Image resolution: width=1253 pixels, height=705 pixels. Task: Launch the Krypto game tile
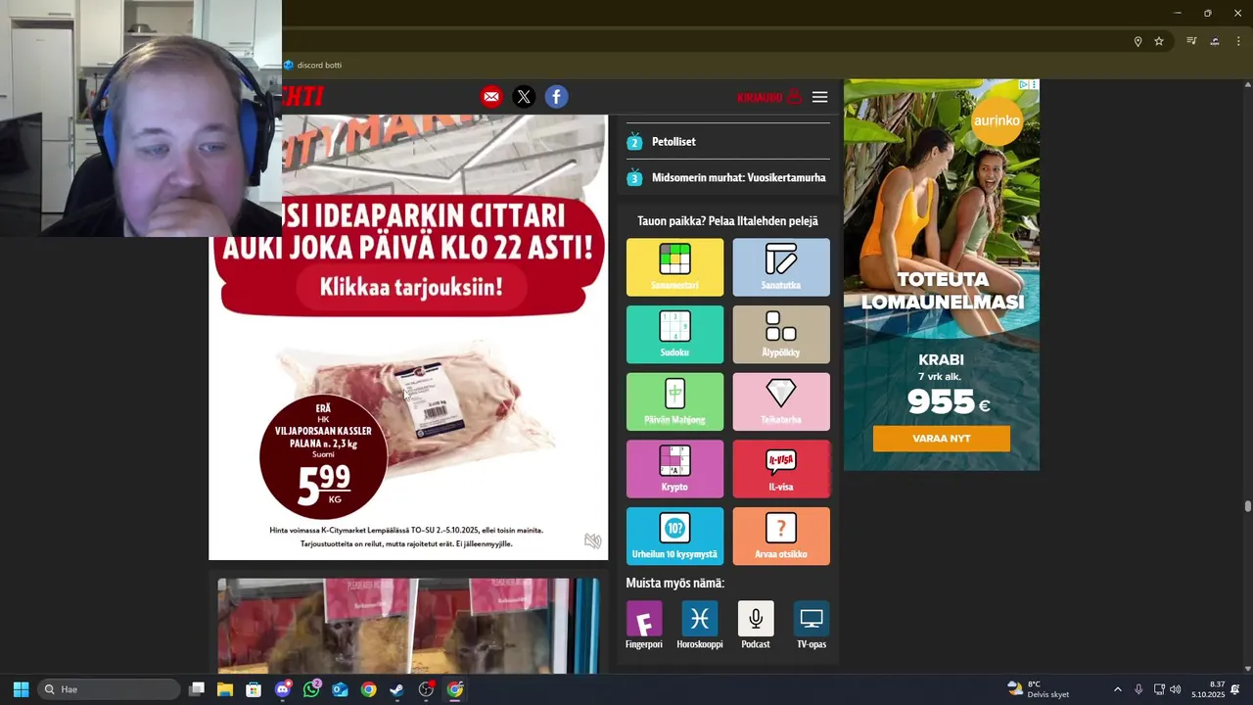coord(674,469)
